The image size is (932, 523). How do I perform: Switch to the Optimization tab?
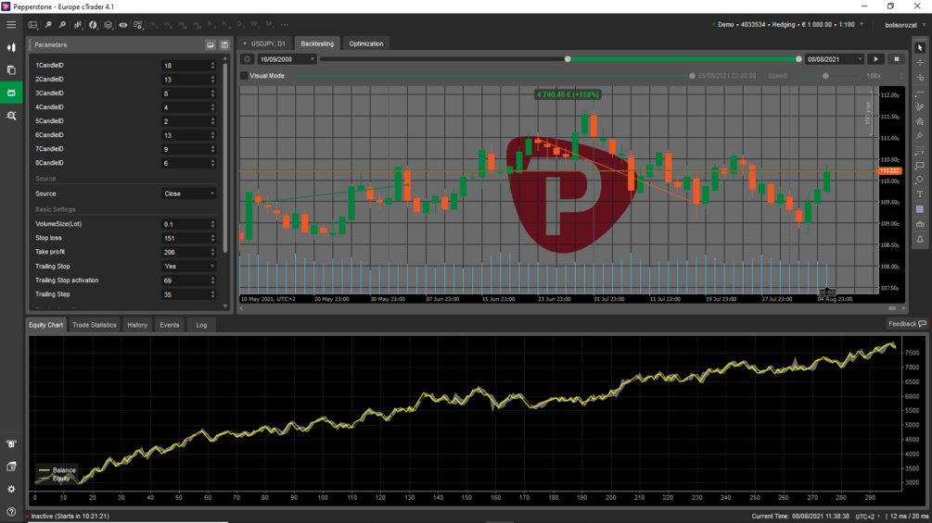tap(366, 44)
